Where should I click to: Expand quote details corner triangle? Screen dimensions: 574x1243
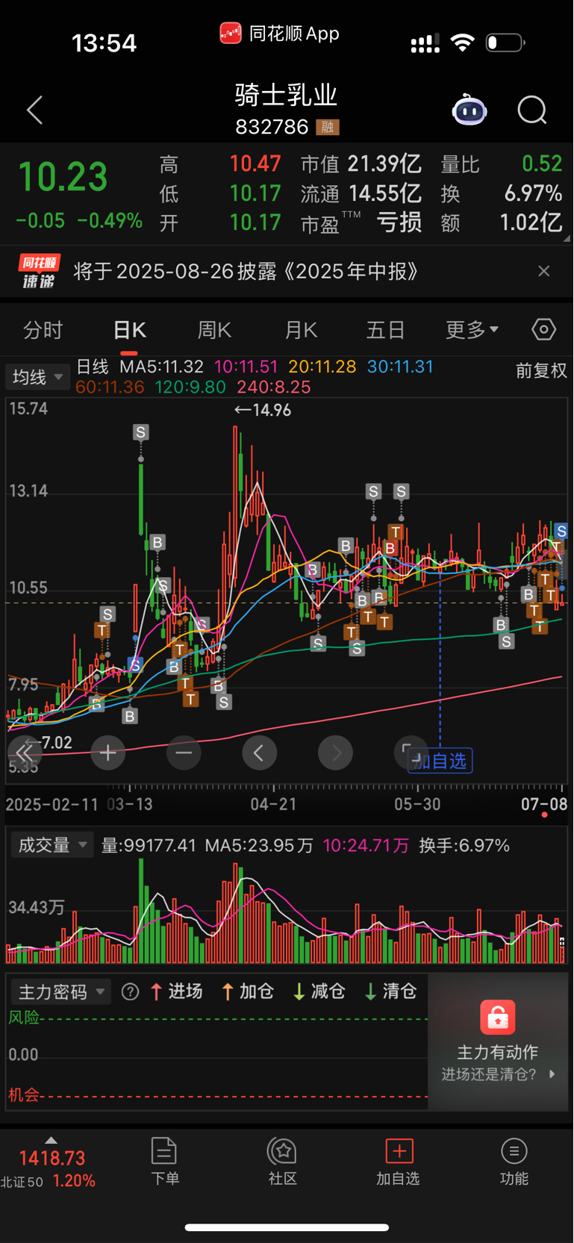567,239
